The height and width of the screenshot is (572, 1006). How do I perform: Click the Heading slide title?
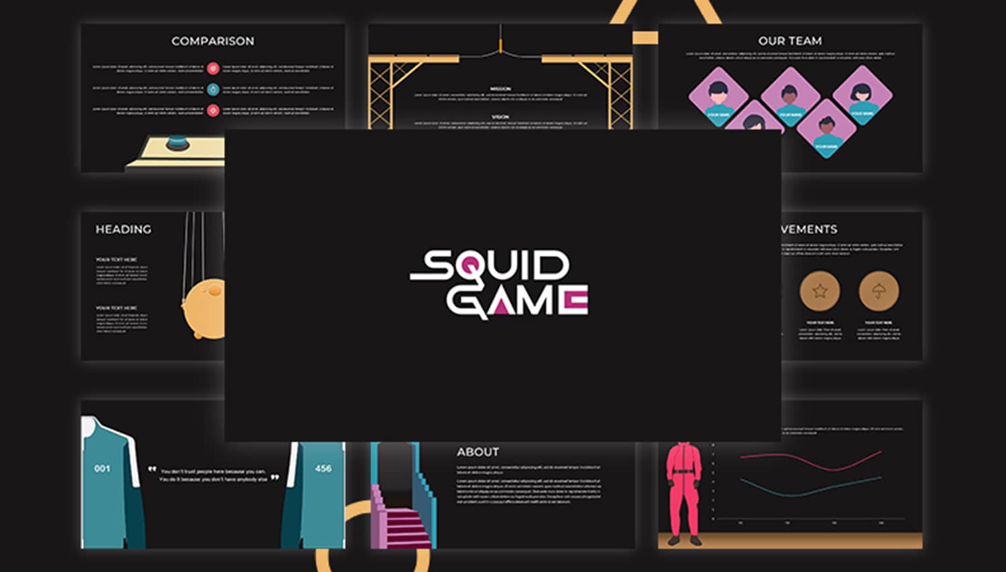pyautogui.click(x=123, y=229)
